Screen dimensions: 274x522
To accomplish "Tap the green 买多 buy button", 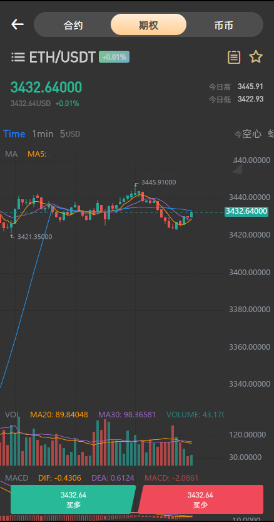I will click(73, 499).
